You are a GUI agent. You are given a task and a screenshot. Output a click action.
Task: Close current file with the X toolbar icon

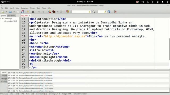point(33,12)
